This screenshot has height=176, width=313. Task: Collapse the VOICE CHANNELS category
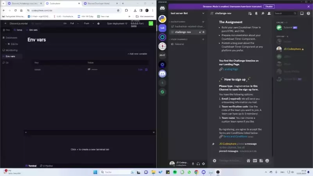179,40
